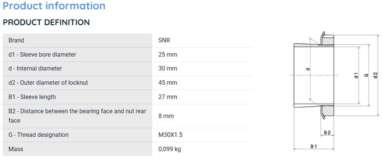Select the PRODUCT DEFINITION section title

point(46,23)
